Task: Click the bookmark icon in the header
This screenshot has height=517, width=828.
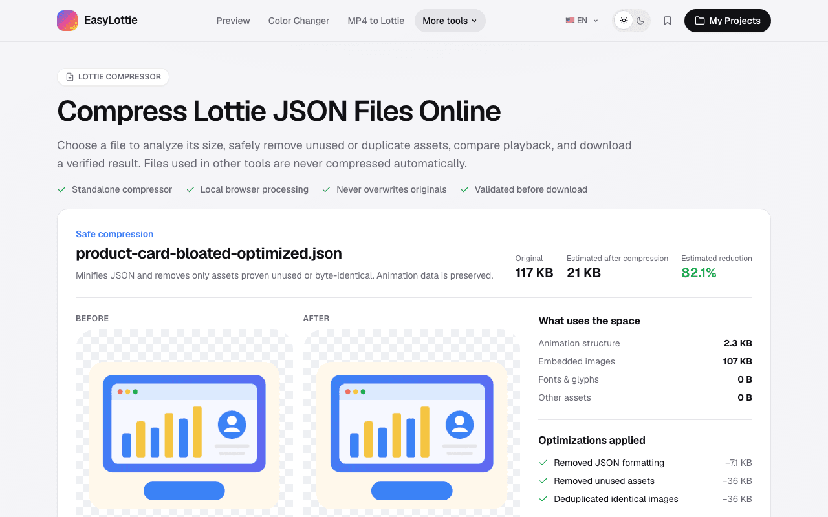Action: pyautogui.click(x=668, y=21)
